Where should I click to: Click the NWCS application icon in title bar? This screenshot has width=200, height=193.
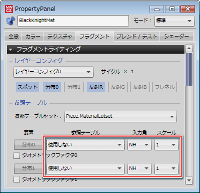point(9,9)
